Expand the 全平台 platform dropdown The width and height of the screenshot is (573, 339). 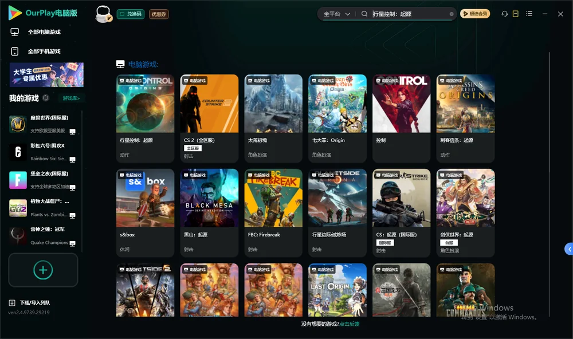[x=336, y=14]
